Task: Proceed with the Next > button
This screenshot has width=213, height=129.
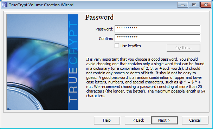Action: coord(164,120)
